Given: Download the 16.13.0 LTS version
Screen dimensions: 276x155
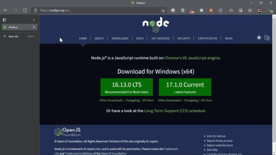Looking at the screenshot, I should 127,87.
